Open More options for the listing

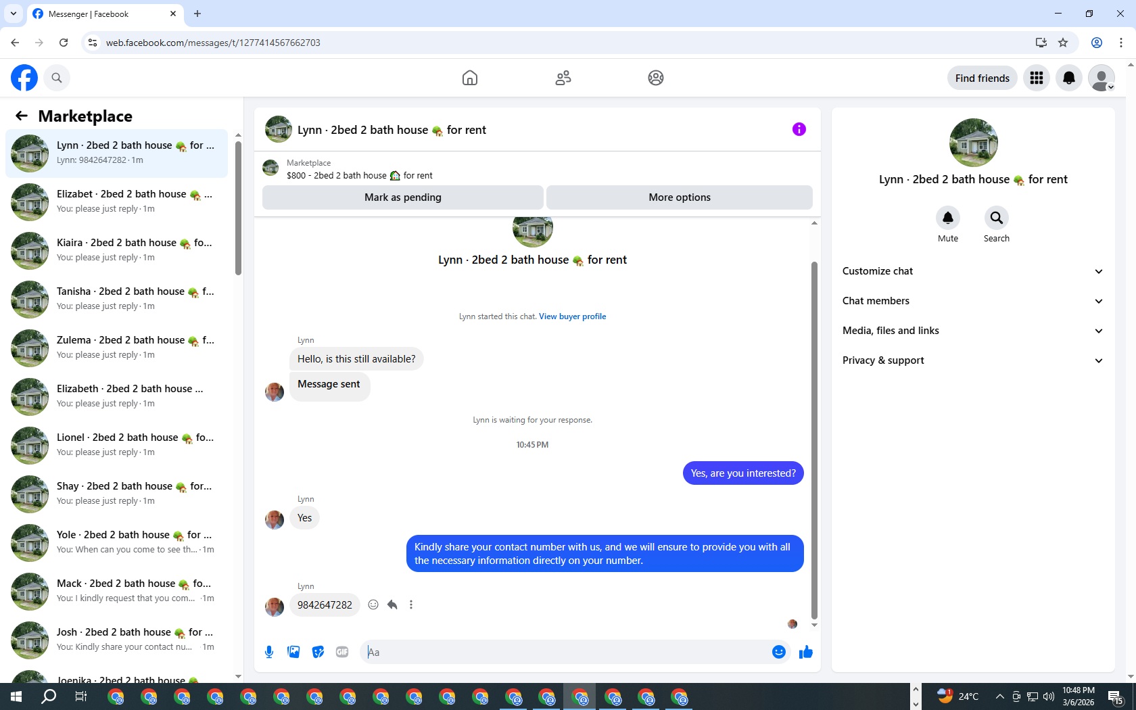pyautogui.click(x=680, y=197)
